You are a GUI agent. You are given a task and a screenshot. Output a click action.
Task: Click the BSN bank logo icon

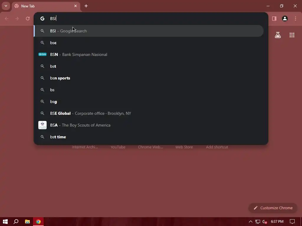(42, 54)
